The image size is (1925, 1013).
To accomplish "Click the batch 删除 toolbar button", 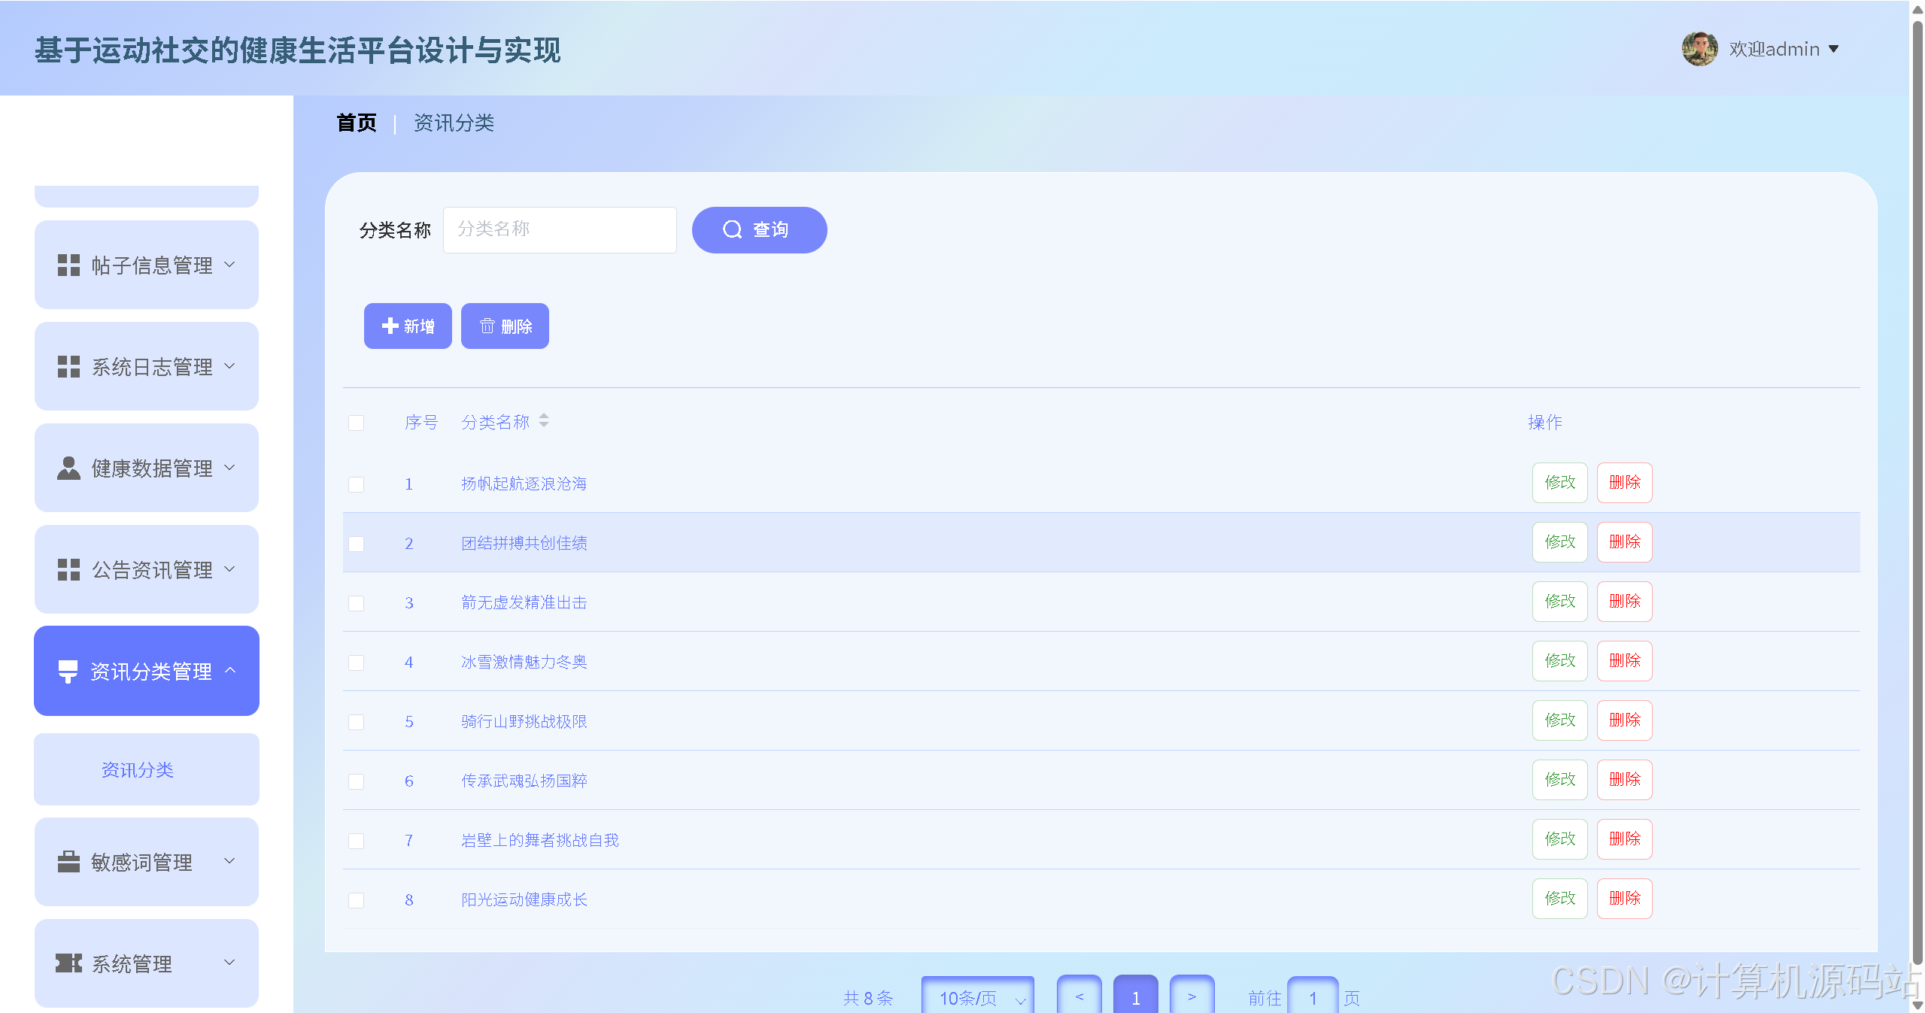I will pos(505,326).
